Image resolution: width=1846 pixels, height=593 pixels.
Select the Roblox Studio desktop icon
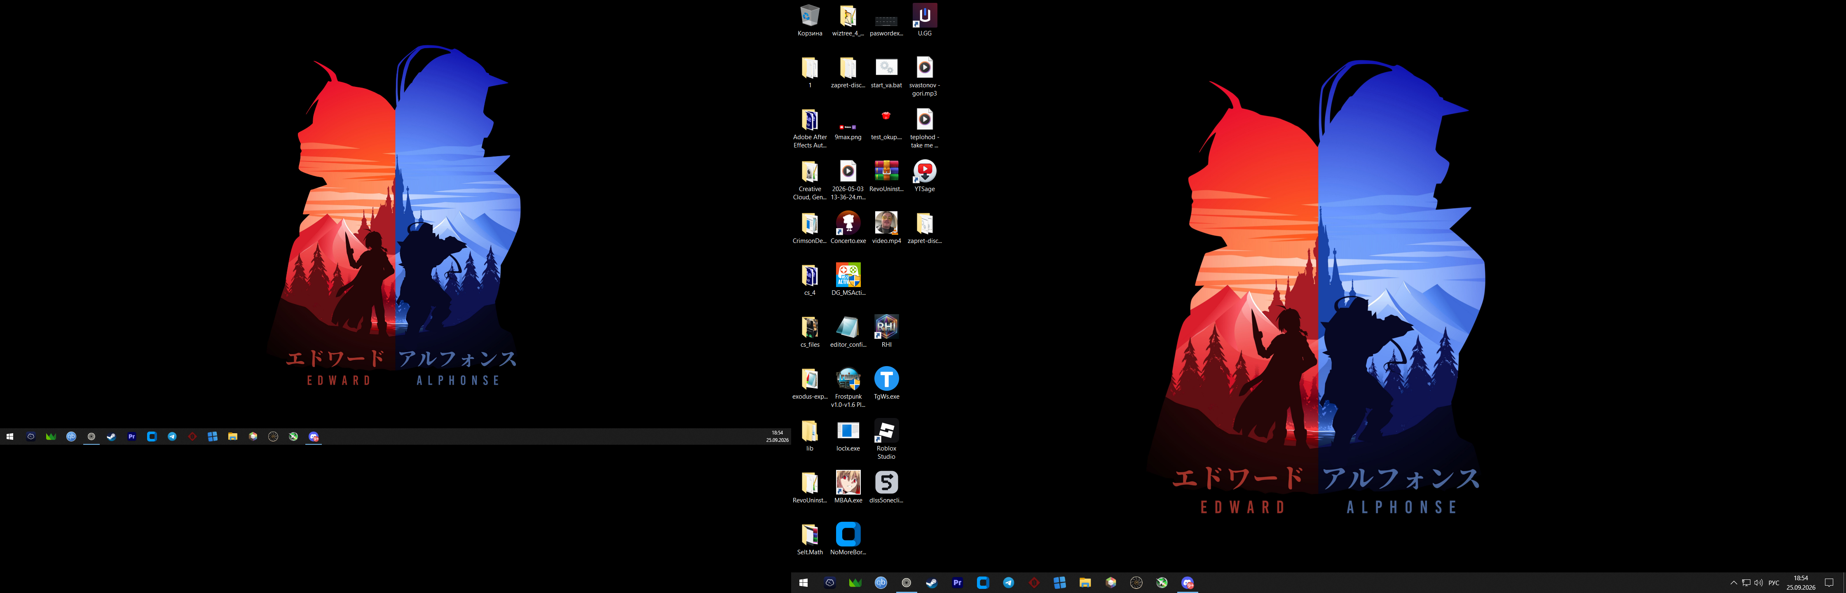886,440
